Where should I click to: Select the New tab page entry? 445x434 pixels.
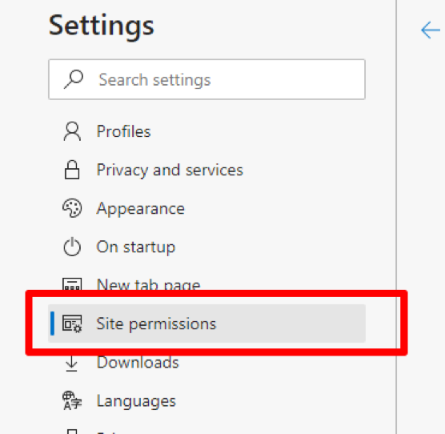pos(206,283)
